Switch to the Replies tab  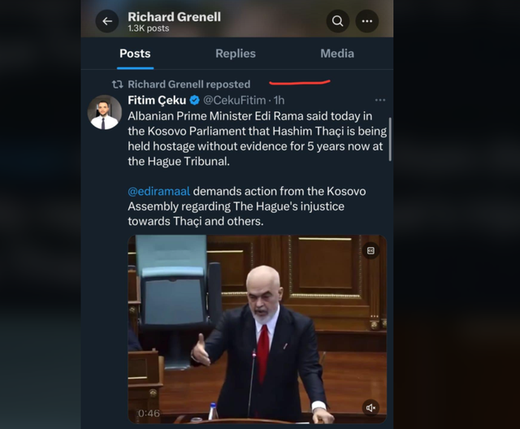pyautogui.click(x=236, y=54)
